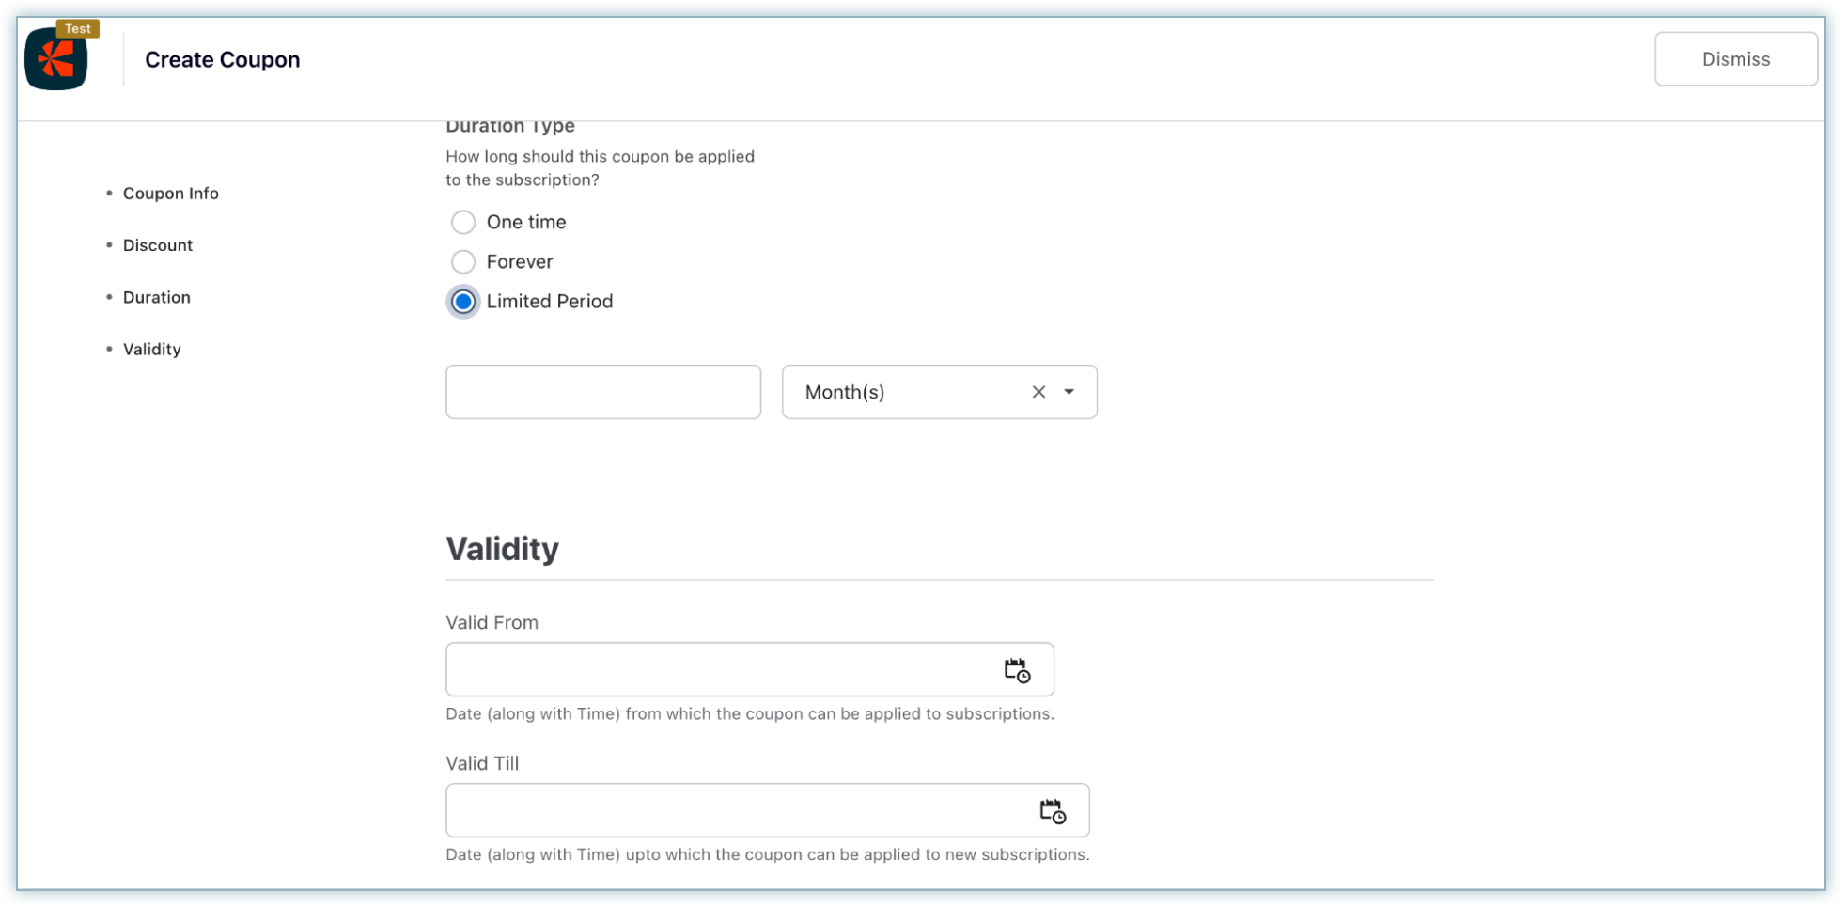The image size is (1842, 907).
Task: Jump to the Duration section link
Action: [156, 297]
